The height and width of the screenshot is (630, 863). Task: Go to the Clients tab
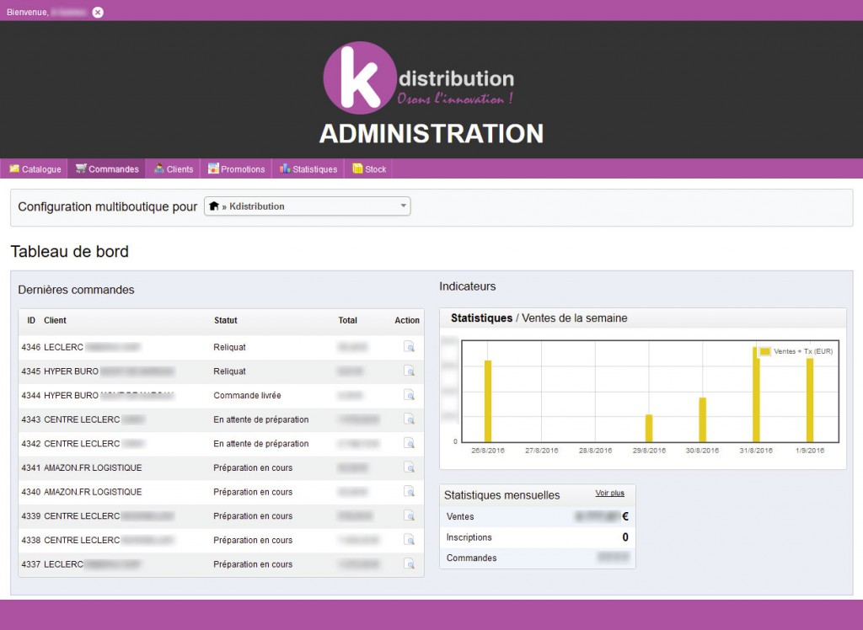[174, 169]
